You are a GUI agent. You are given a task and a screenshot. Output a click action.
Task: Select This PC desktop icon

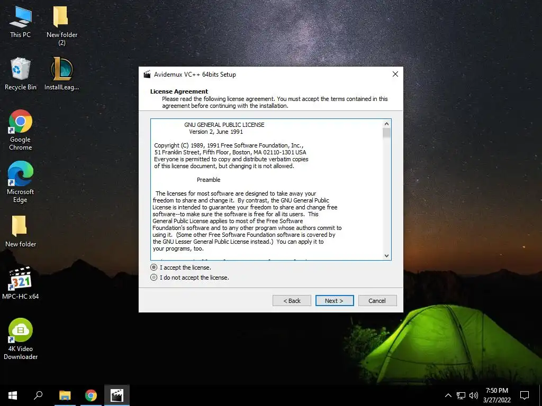point(21,21)
